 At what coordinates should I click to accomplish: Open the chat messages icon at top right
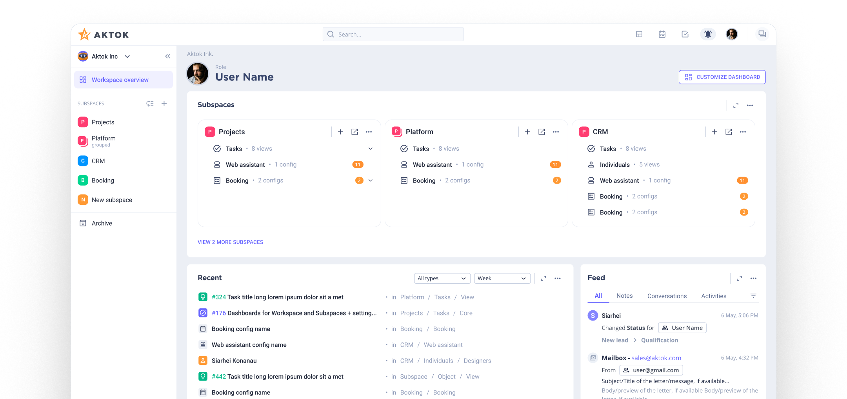(x=762, y=34)
